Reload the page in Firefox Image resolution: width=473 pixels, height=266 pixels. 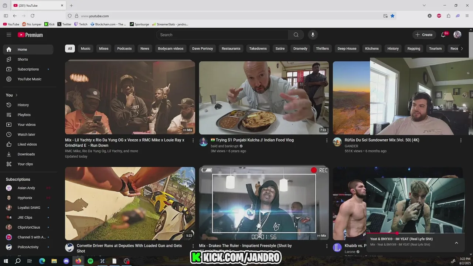(33, 16)
